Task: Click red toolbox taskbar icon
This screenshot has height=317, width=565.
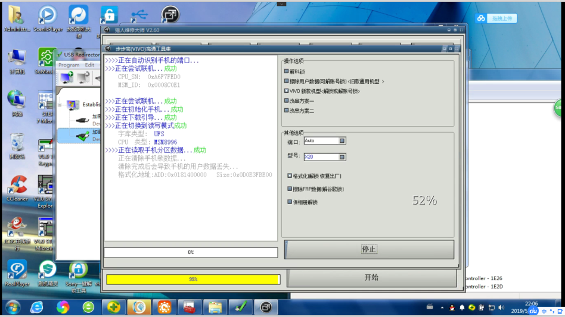Action: tap(190, 307)
